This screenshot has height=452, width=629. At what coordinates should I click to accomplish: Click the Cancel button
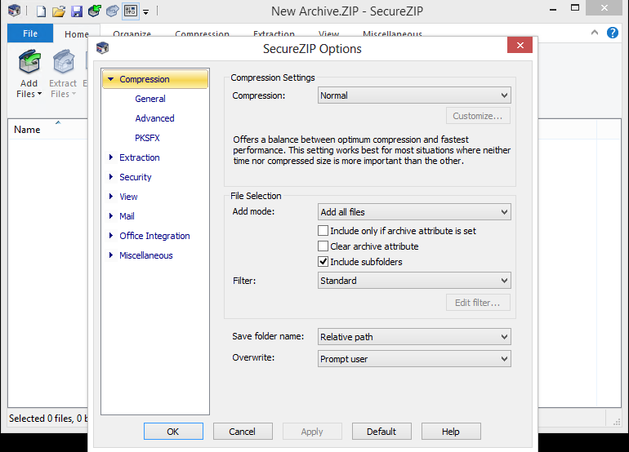pyautogui.click(x=243, y=432)
